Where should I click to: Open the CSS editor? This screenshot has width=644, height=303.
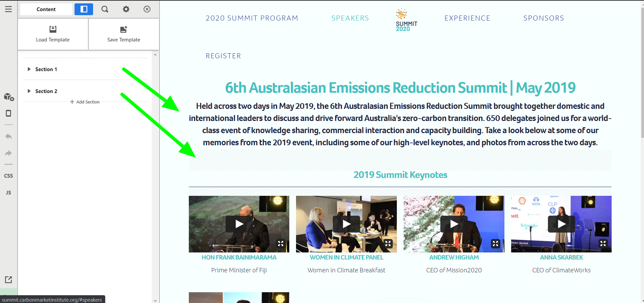click(8, 176)
